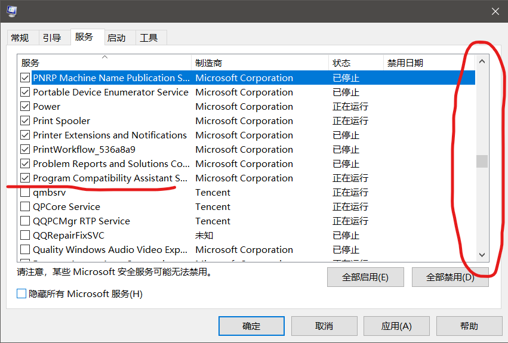Uncheck PNRP Machine Name Publication service
This screenshot has height=343, width=508.
point(25,78)
